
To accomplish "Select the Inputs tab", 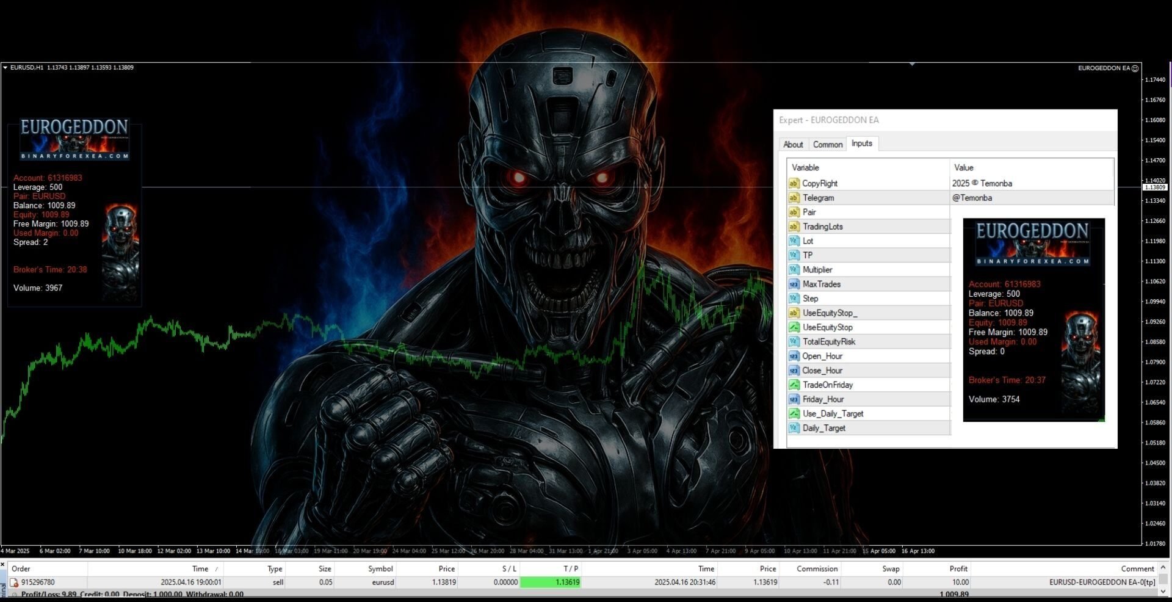I will (x=862, y=143).
